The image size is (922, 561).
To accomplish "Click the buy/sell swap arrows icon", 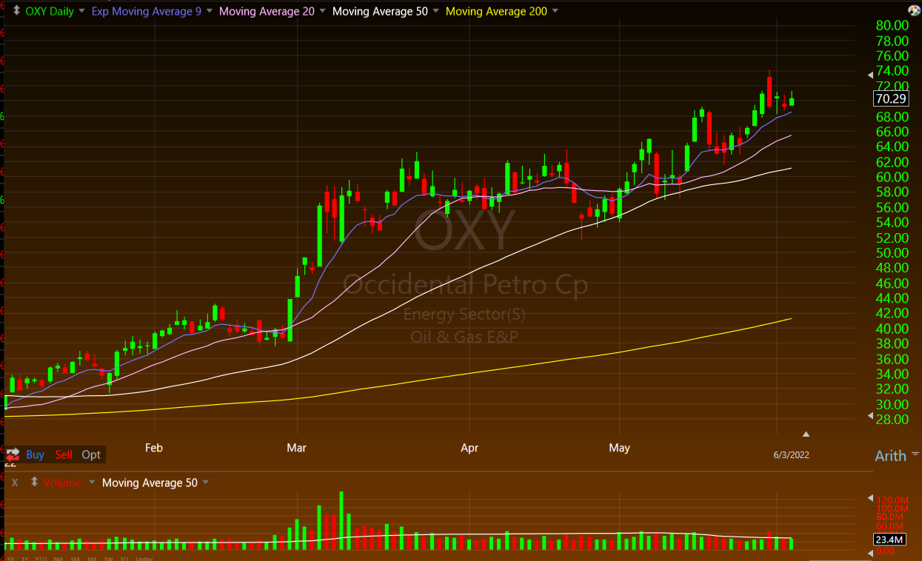I will pyautogui.click(x=12, y=454).
